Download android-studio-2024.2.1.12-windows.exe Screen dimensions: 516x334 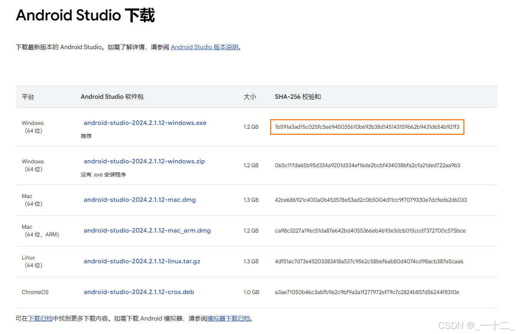145,123
